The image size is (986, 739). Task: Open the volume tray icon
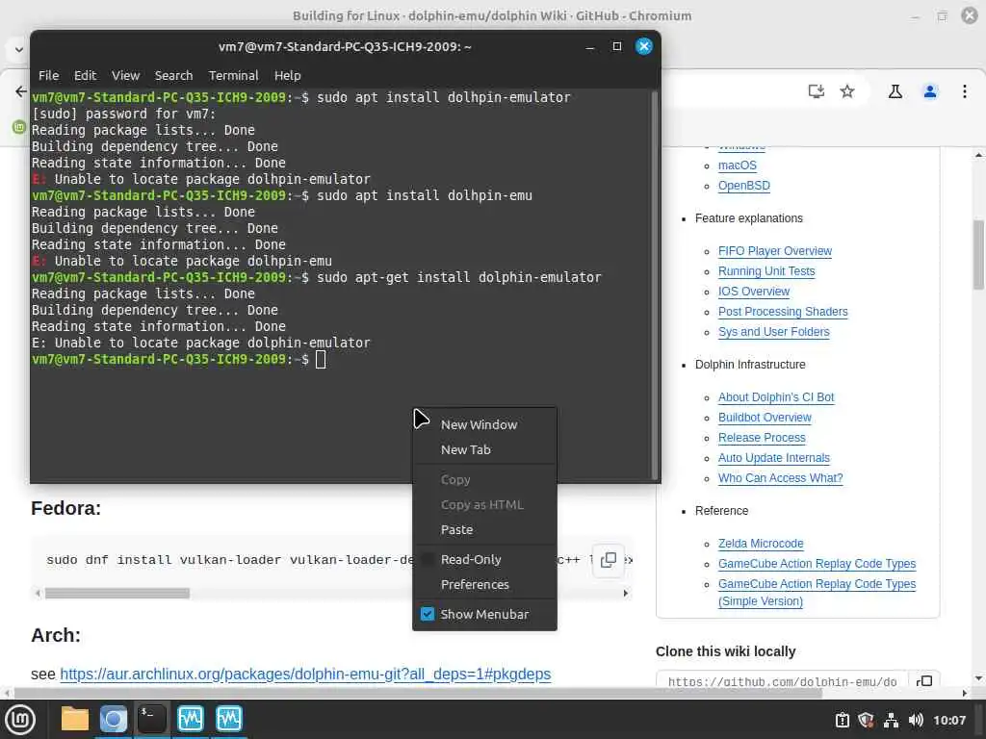916,720
